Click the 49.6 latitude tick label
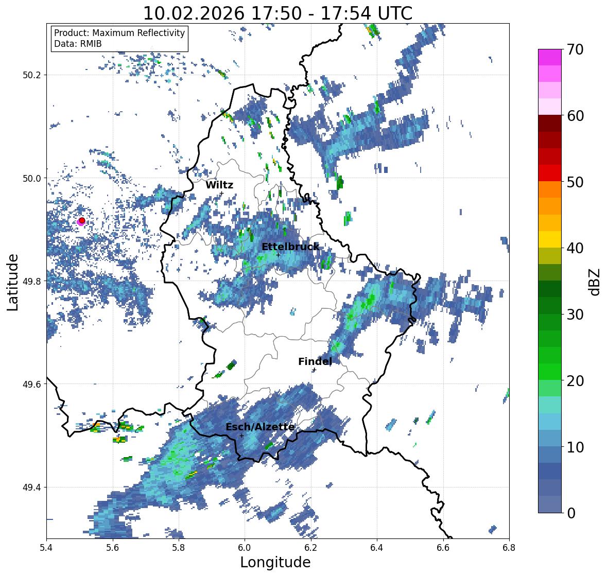 pos(32,384)
